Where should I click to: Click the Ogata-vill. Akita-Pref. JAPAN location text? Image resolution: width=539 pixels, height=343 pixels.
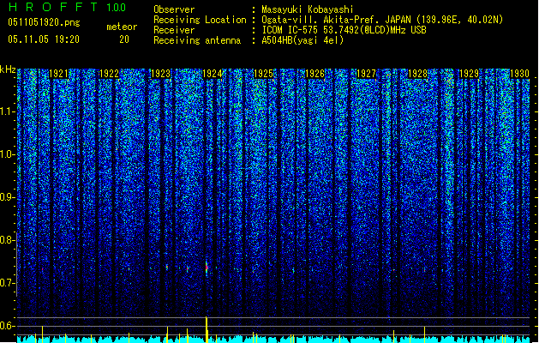point(382,20)
